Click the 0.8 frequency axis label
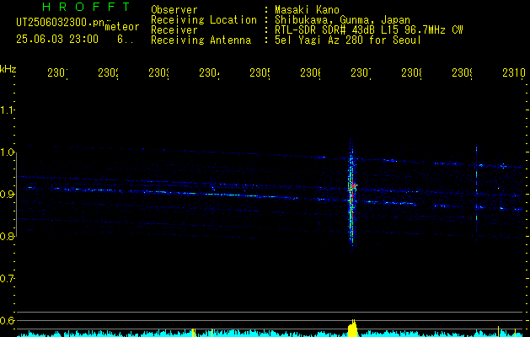 pos(7,236)
